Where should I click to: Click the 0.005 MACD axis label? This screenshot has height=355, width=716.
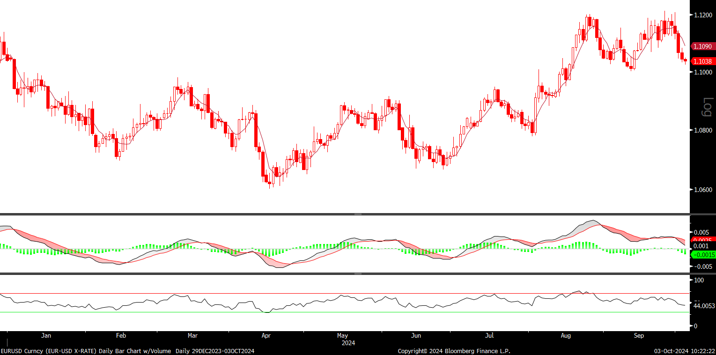(701, 232)
